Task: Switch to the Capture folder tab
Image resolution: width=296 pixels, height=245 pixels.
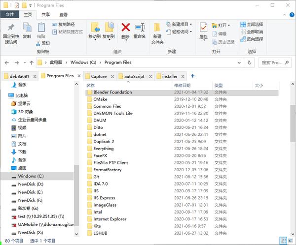Action: (x=99, y=76)
